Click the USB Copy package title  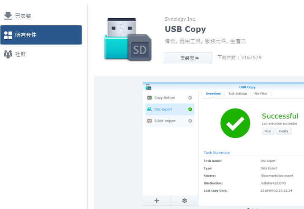point(185,29)
